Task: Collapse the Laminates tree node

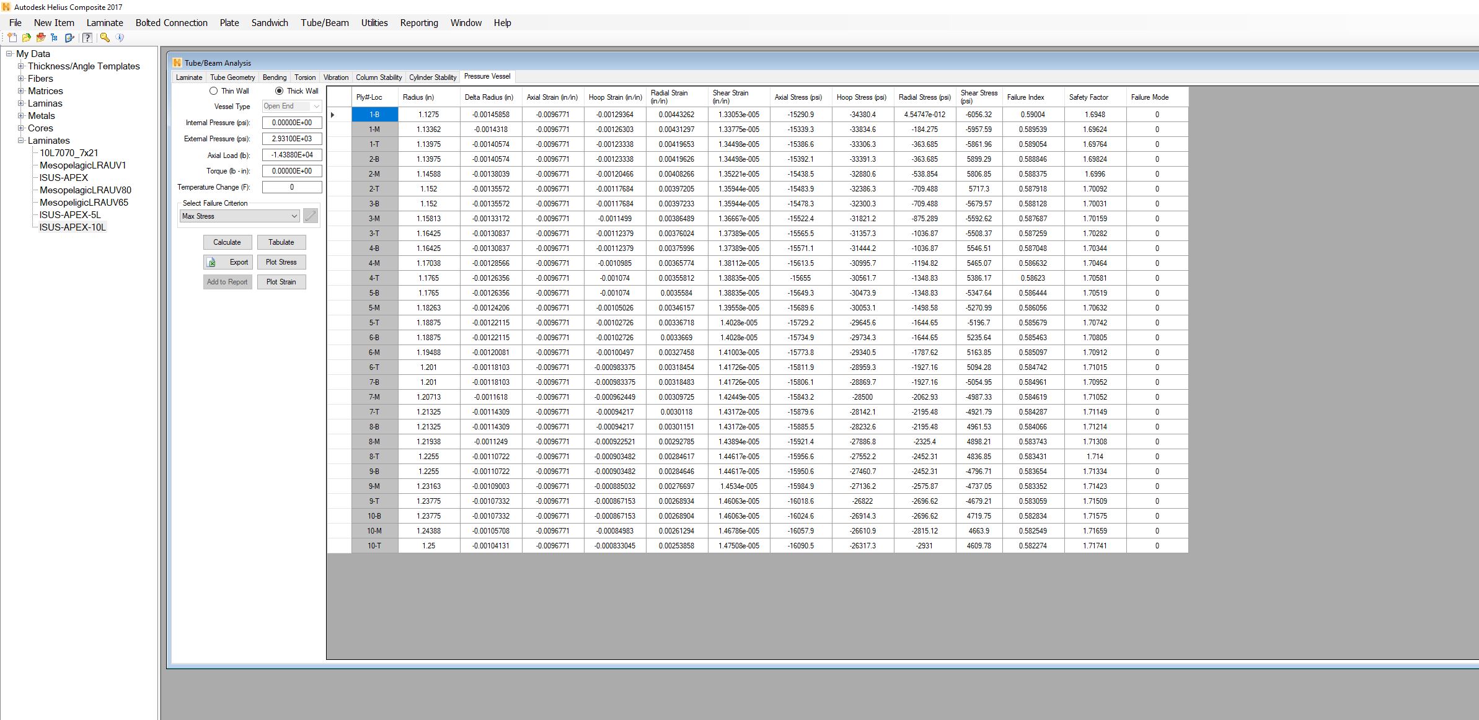Action: (x=21, y=141)
